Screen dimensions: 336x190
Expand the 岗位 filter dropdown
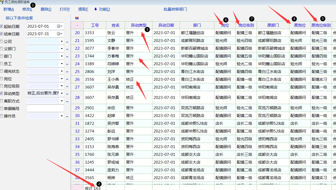pos(62,79)
